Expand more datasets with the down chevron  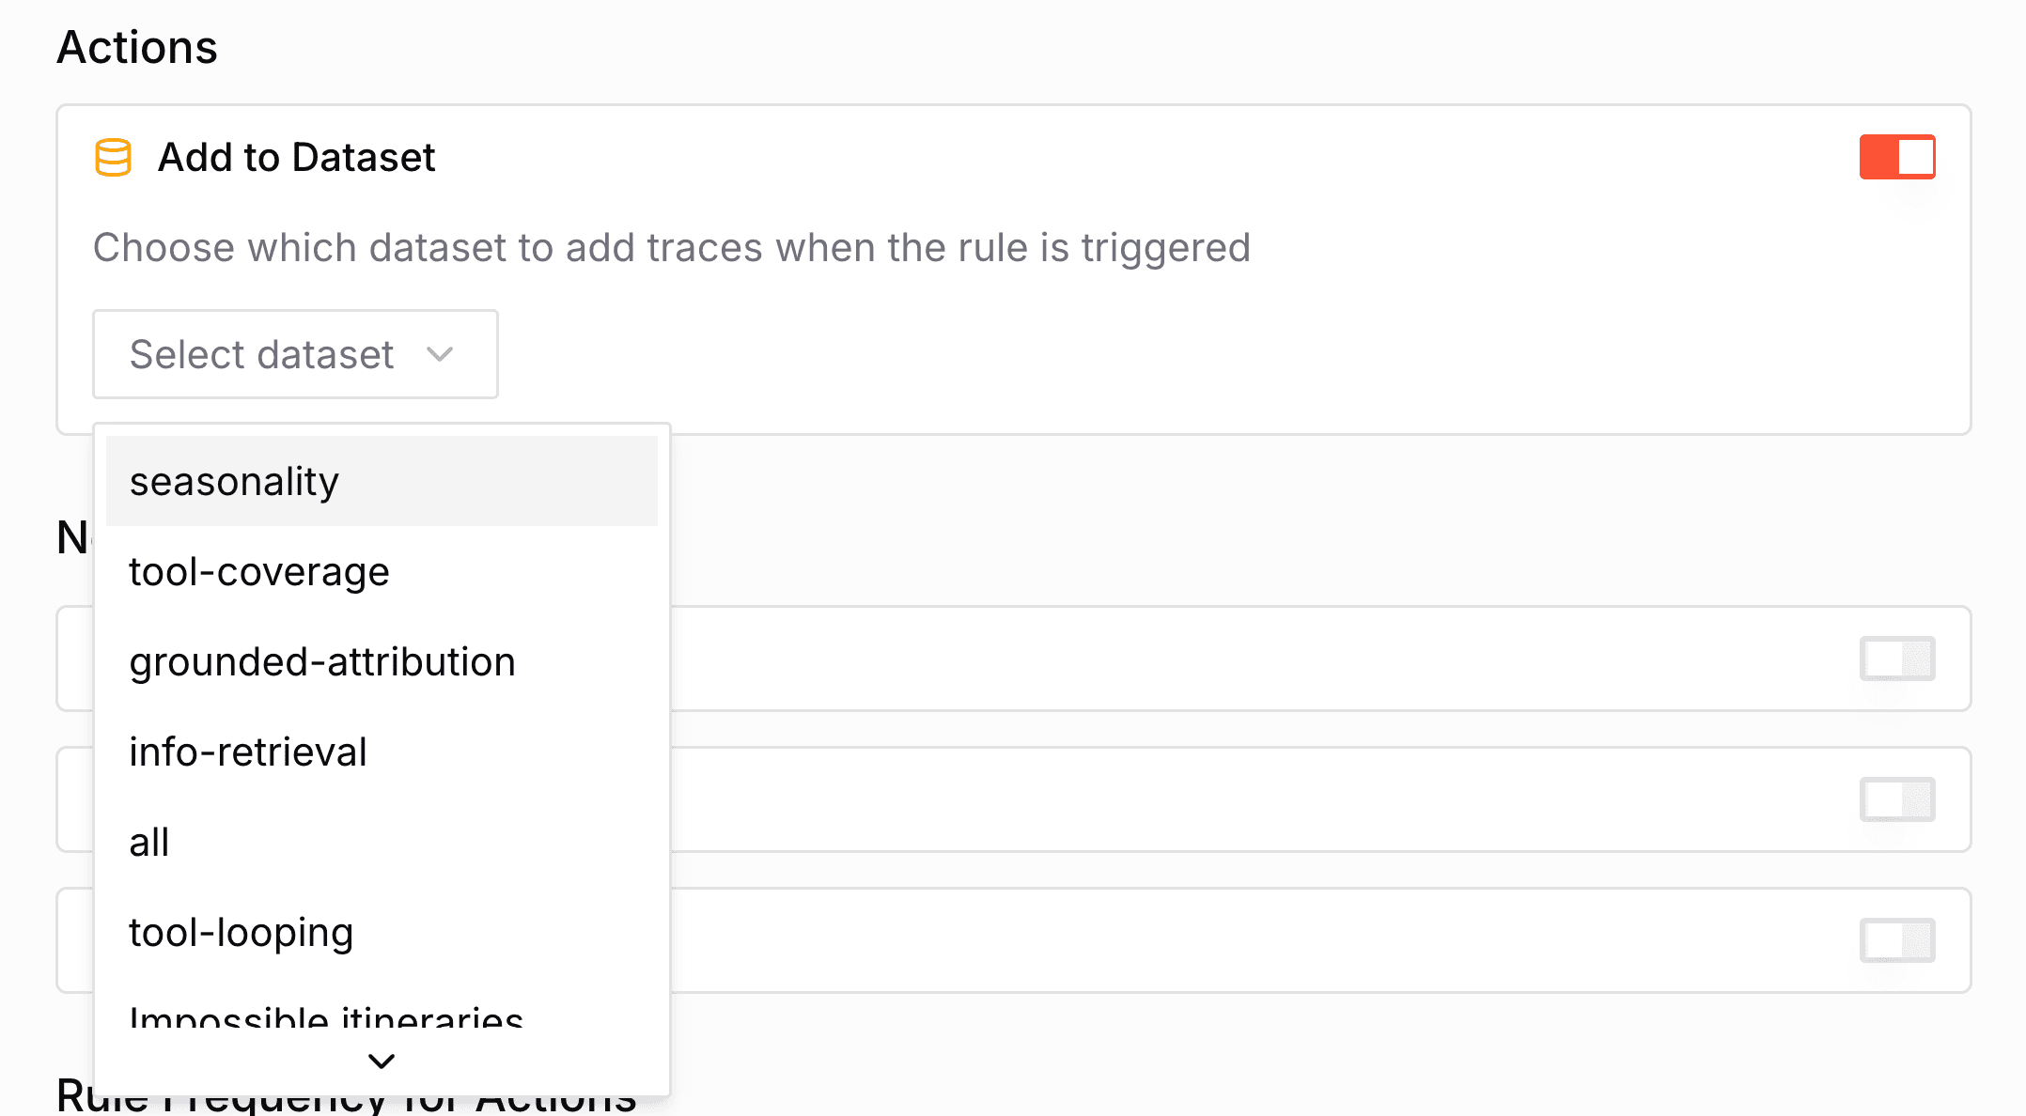point(381,1061)
